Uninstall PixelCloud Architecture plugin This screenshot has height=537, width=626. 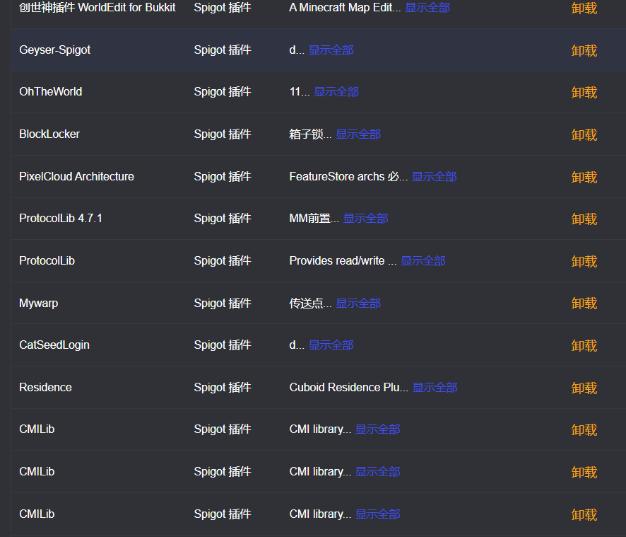[584, 177]
